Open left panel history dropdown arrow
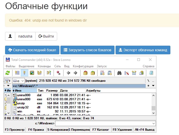This screenshot has width=179, height=135. click(8, 86)
